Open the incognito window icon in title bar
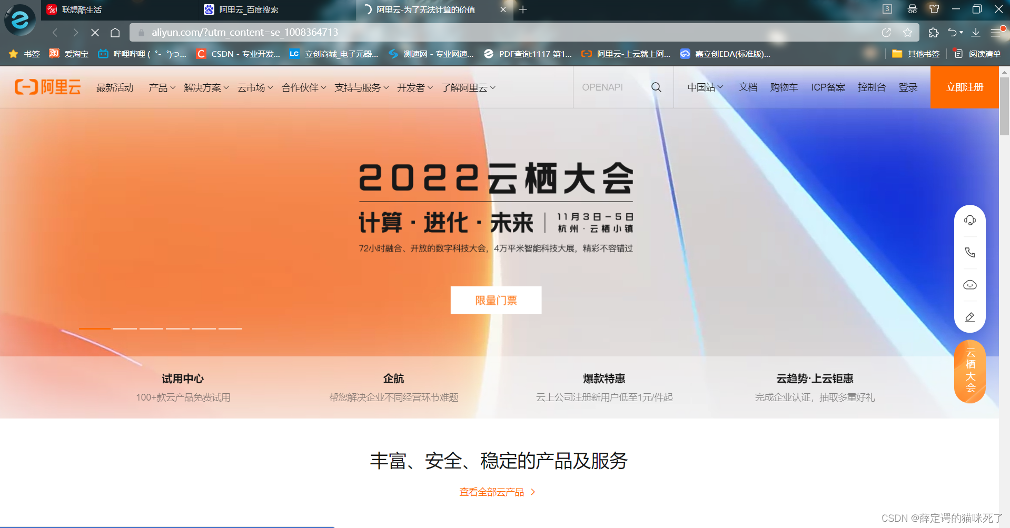The height and width of the screenshot is (528, 1010). click(913, 9)
